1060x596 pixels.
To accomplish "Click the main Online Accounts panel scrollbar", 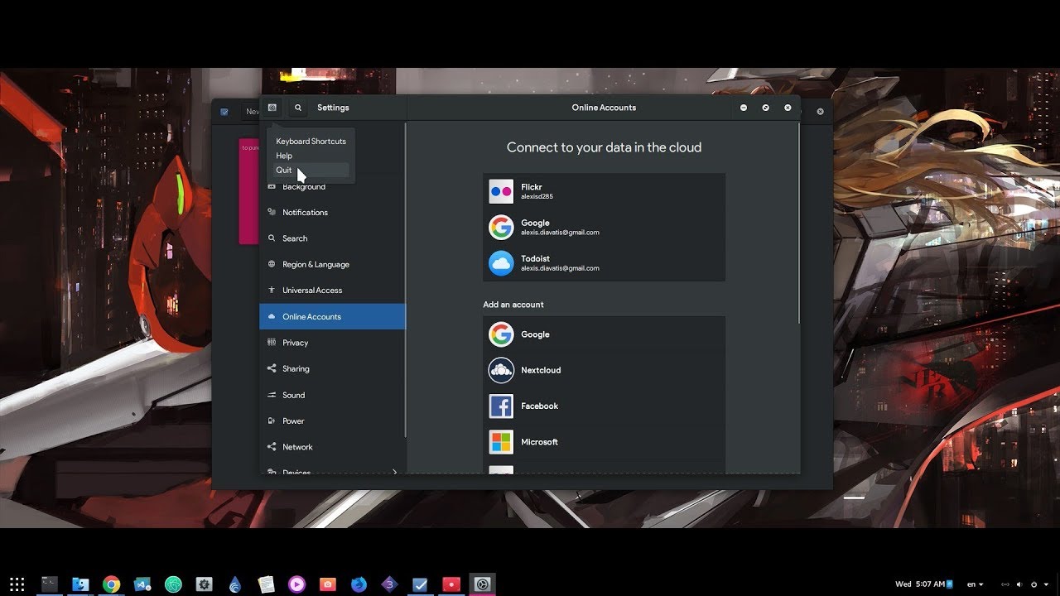I will pos(798,223).
